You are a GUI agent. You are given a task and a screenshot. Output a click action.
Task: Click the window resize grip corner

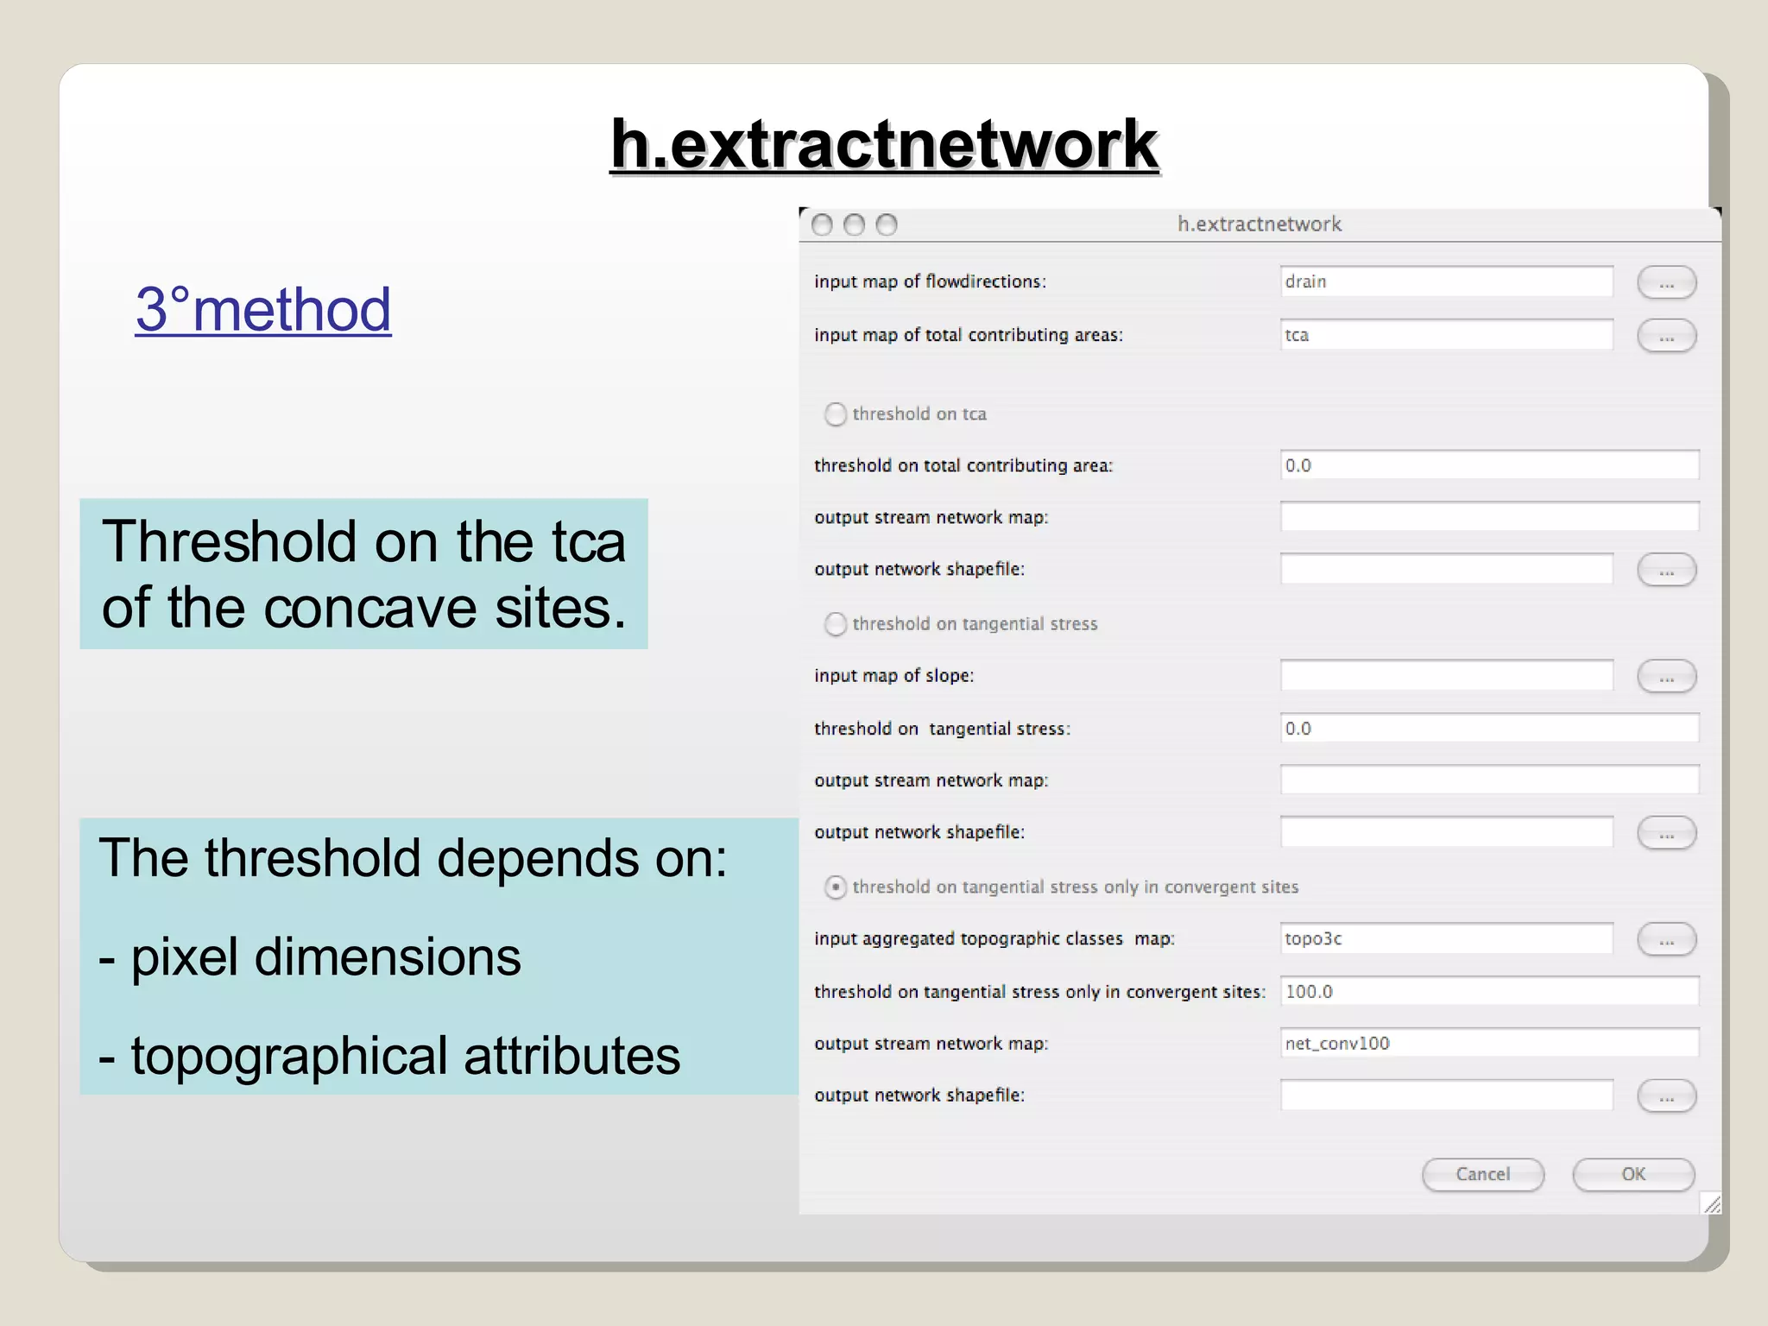point(1712,1203)
